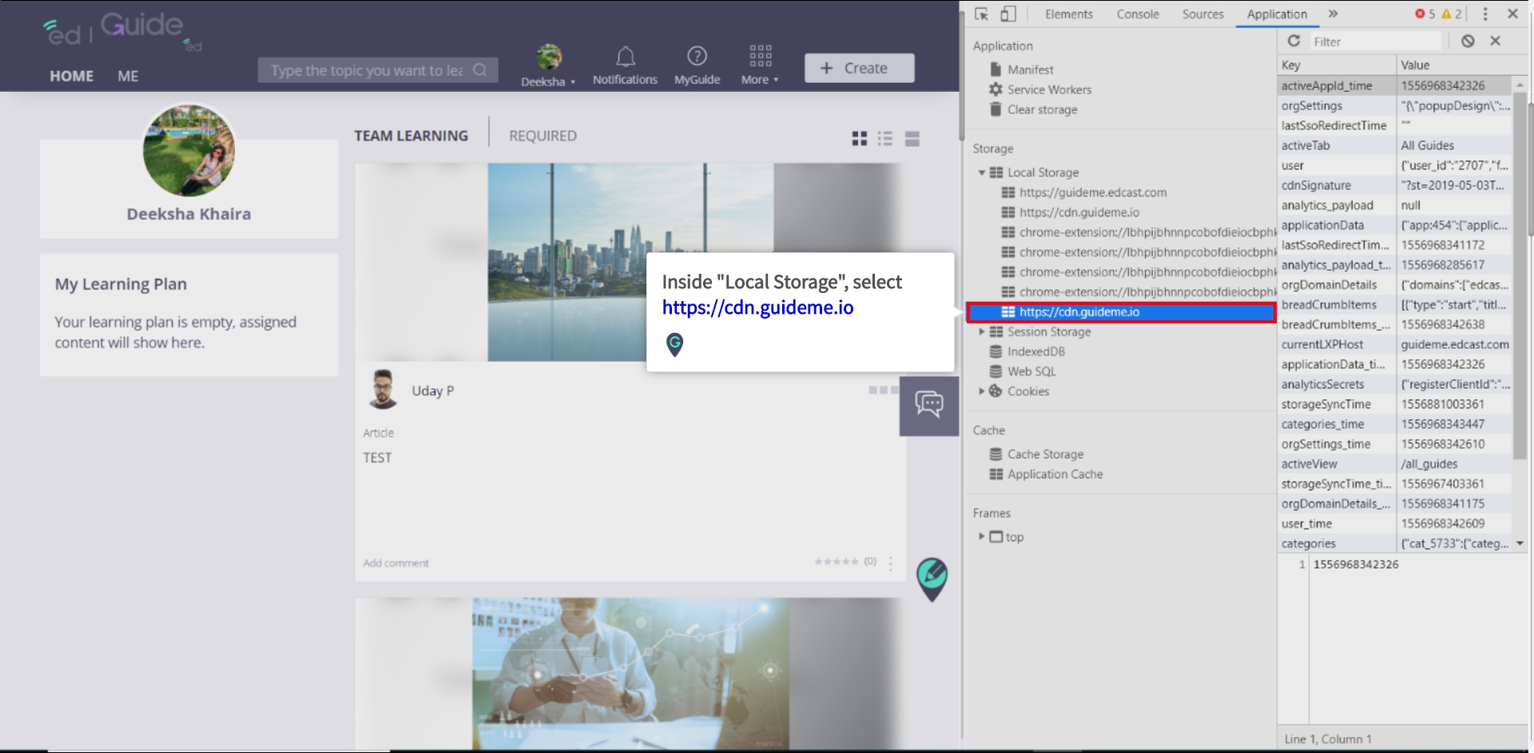Open DevTools customize three-dot menu

point(1485,14)
